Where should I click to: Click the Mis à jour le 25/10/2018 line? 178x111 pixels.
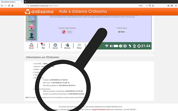[x=56, y=83]
